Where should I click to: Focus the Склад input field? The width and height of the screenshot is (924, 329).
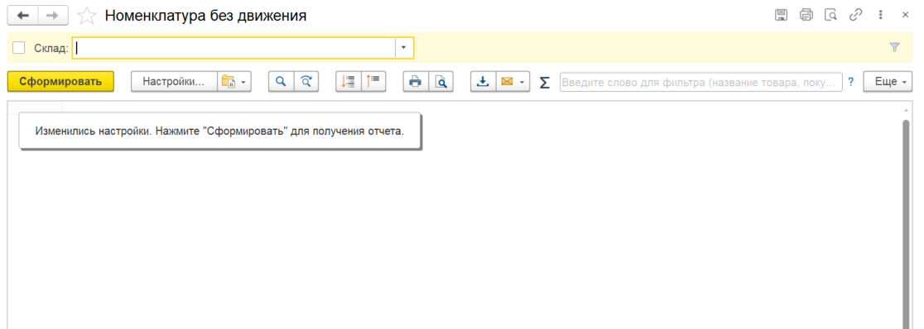[233, 48]
